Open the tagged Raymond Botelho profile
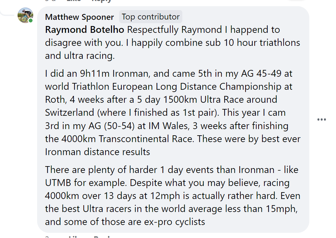 pos(84,30)
